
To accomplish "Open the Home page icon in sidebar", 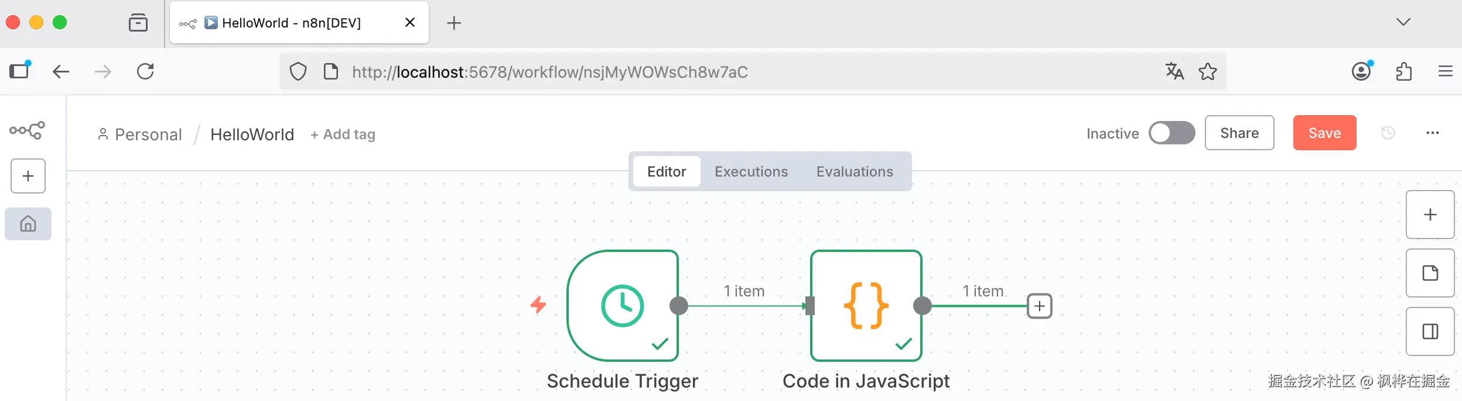I will pos(28,224).
